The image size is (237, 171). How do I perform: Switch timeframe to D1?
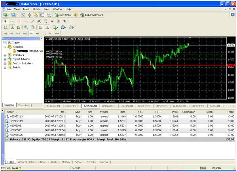click(x=44, y=34)
